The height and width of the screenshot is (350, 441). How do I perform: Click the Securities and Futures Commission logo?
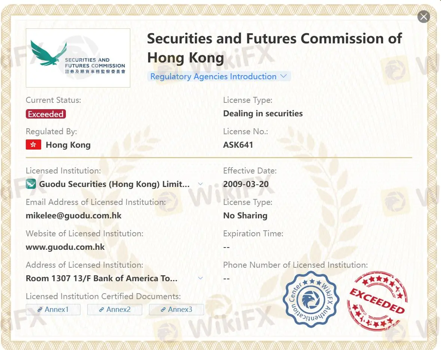78,58
